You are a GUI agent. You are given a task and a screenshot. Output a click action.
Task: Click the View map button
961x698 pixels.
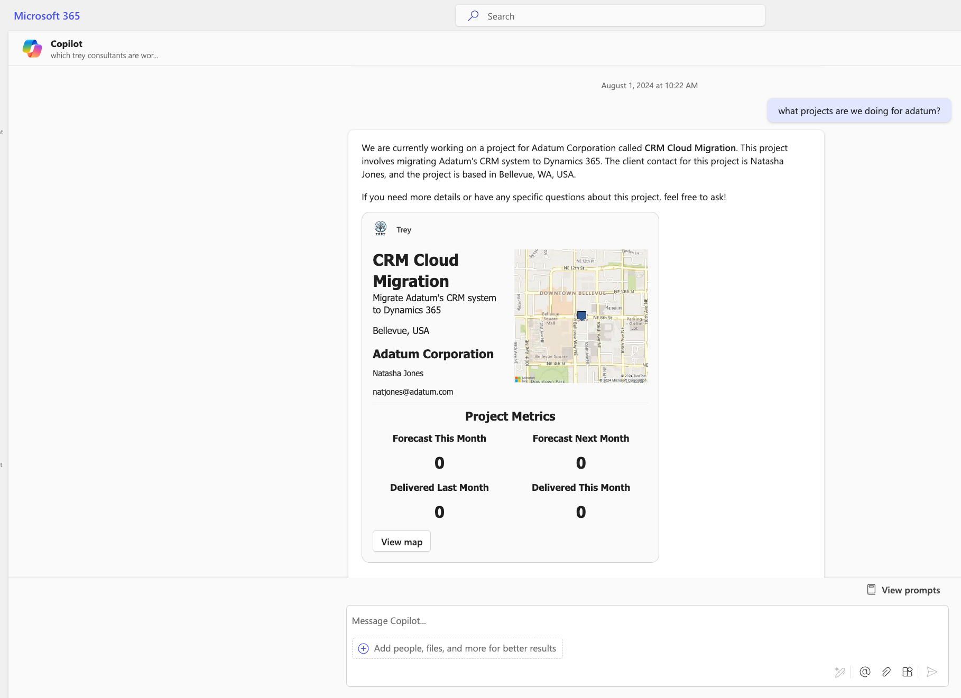click(x=402, y=542)
